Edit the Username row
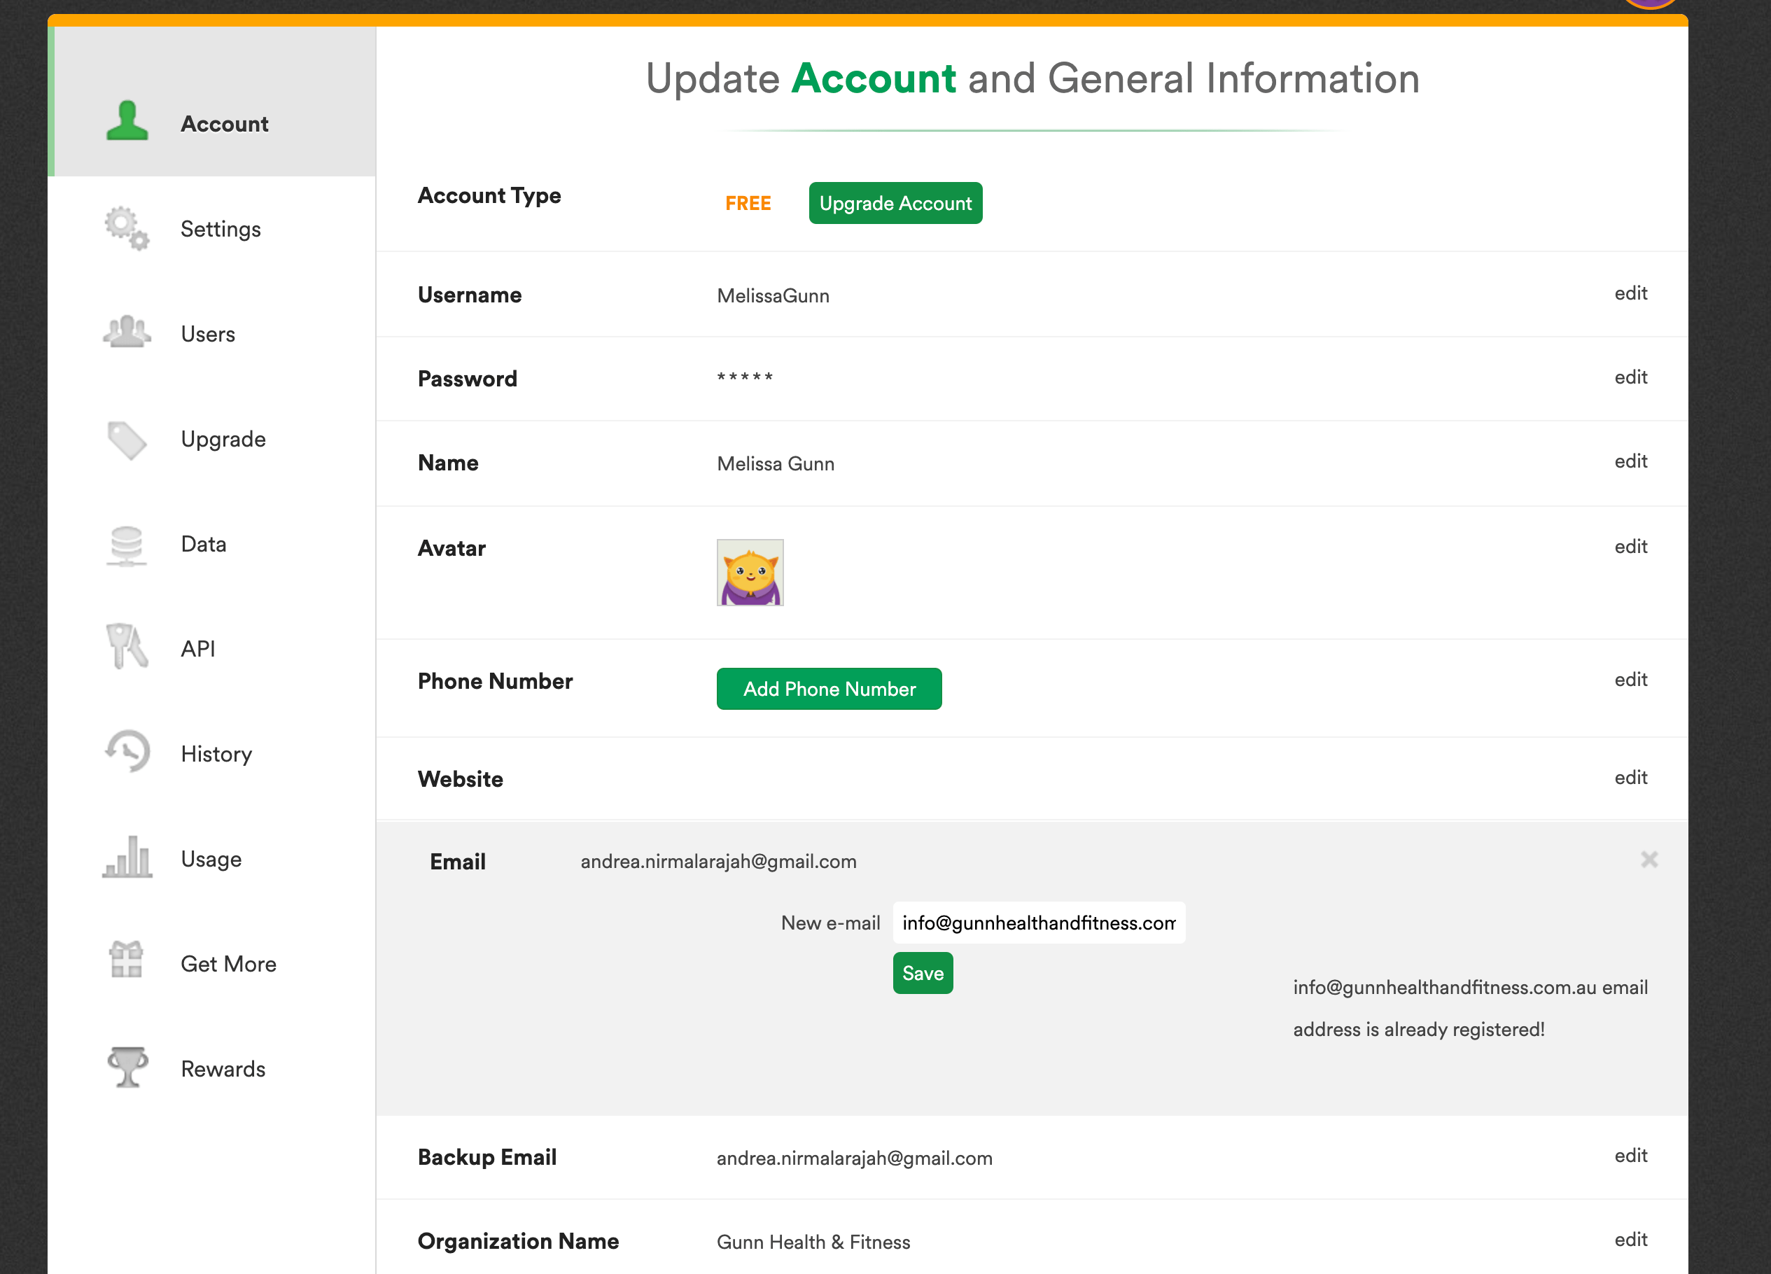This screenshot has height=1274, width=1771. 1630,293
